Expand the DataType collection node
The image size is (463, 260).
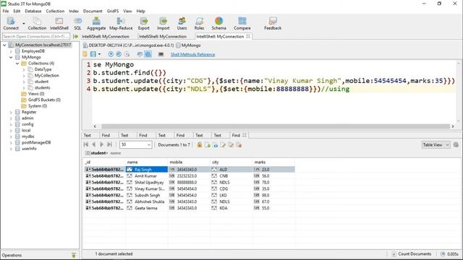pyautogui.click(x=24, y=69)
